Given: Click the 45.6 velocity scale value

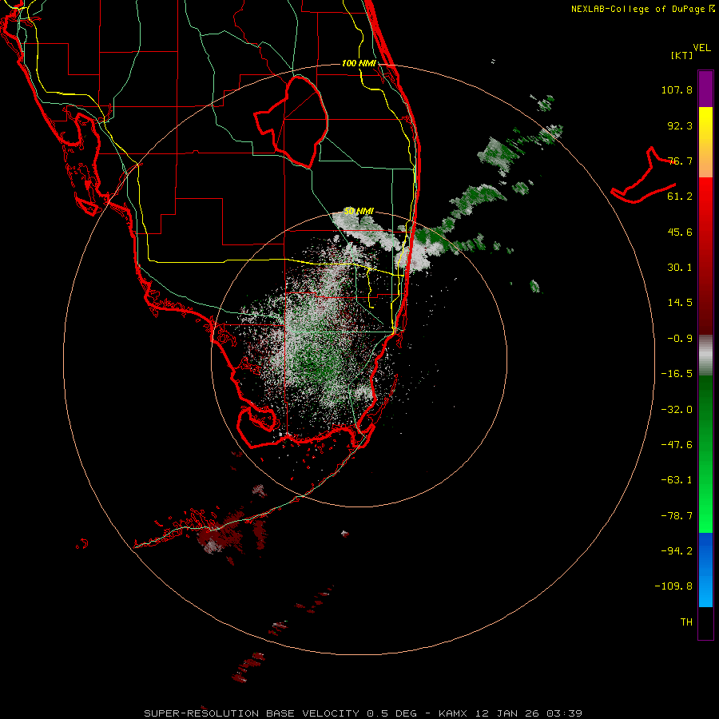Looking at the screenshot, I should (x=680, y=232).
